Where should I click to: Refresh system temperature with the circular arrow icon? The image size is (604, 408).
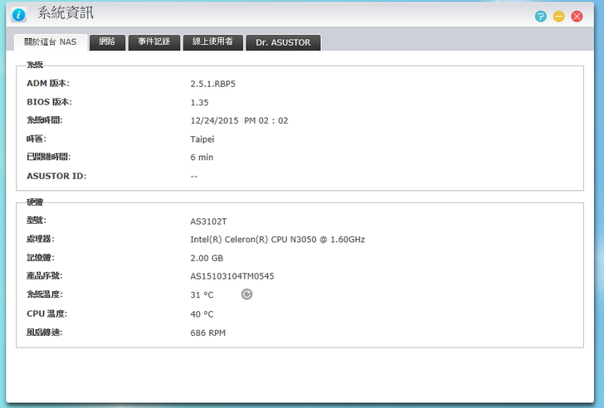coord(247,294)
